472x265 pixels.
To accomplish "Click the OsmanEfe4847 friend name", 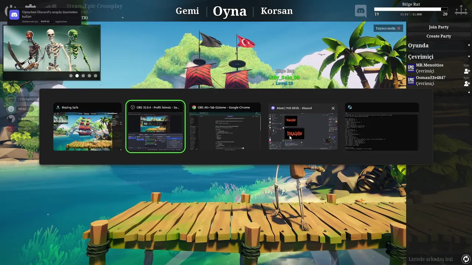I will pyautogui.click(x=431, y=78).
